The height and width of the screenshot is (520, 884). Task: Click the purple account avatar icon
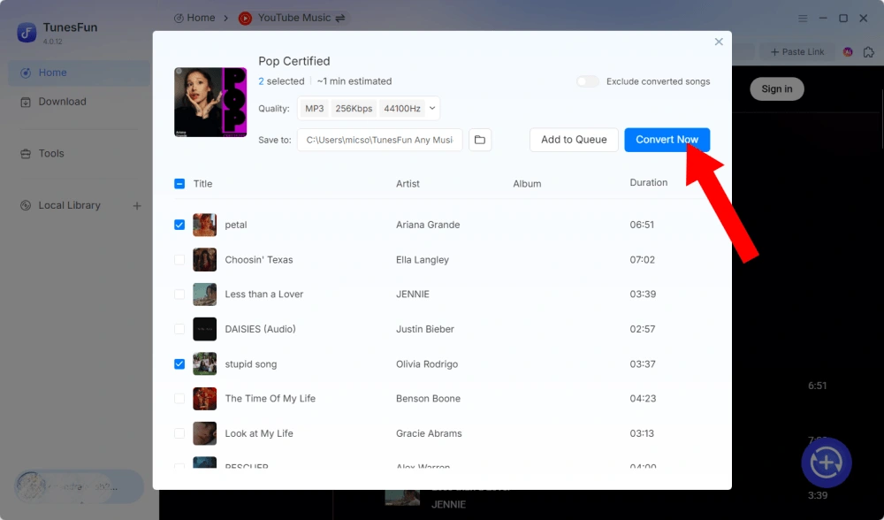(848, 52)
